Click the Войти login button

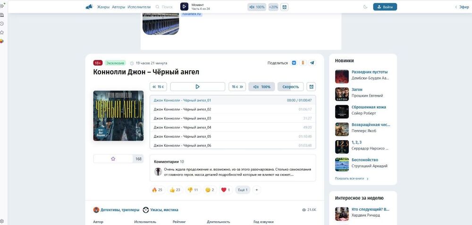385,7
